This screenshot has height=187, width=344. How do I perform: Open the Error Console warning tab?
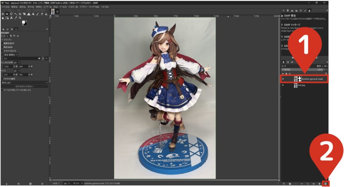tap(309, 10)
